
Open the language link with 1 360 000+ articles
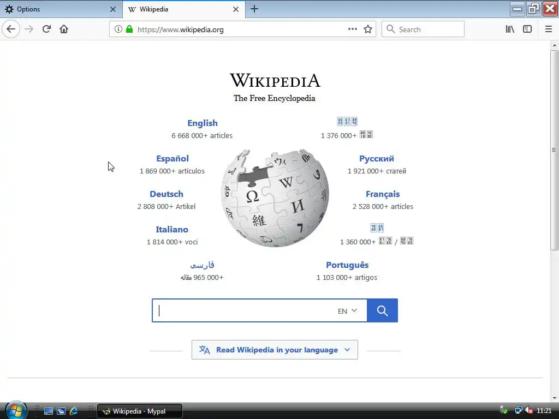coord(377,228)
